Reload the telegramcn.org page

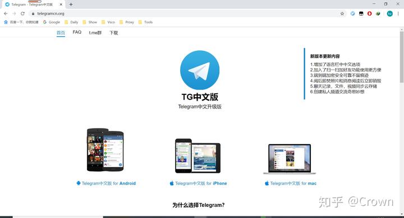(22, 13)
